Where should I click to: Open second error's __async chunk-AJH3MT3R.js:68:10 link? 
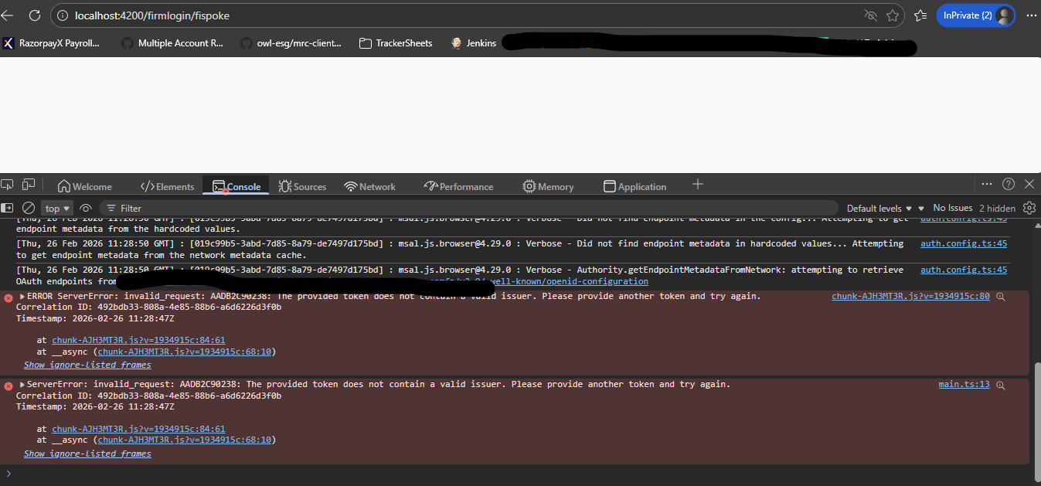[184, 440]
